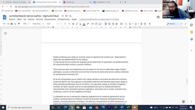
Task: Open the Herramientas menu
Action: [x=50, y=19]
